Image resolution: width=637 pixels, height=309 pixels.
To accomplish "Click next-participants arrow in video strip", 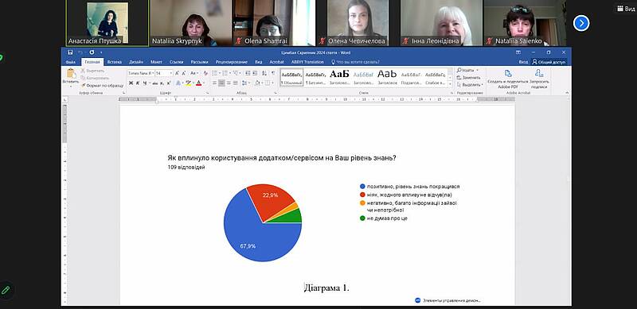I will (x=581, y=23).
